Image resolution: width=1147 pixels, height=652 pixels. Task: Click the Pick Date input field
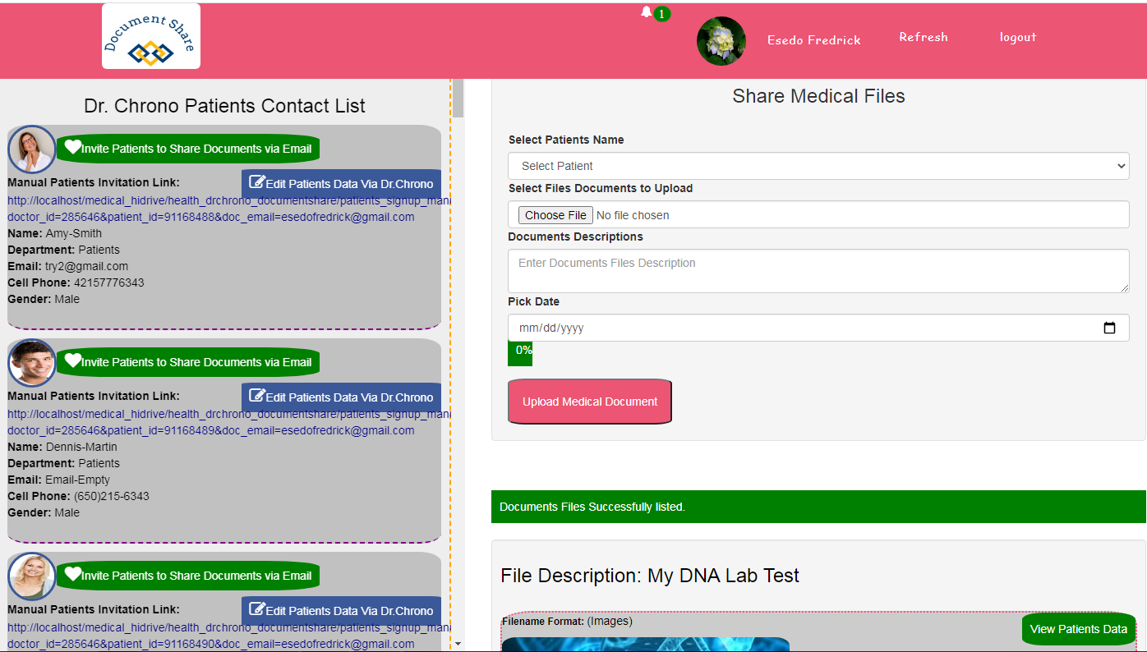pos(818,328)
